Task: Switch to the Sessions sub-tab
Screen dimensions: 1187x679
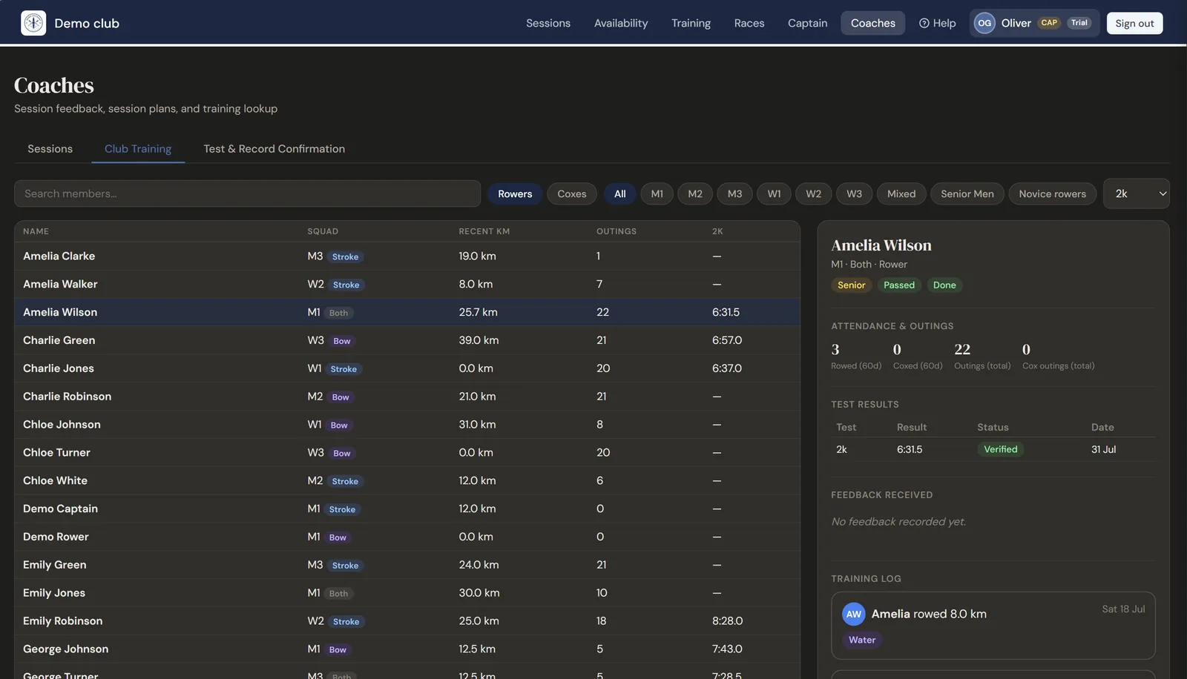Action: (x=50, y=149)
